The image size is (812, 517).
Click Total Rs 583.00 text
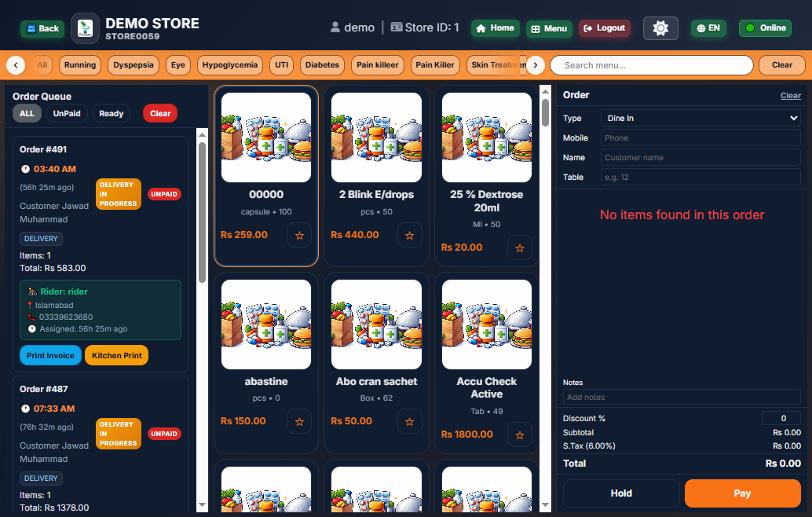53,269
